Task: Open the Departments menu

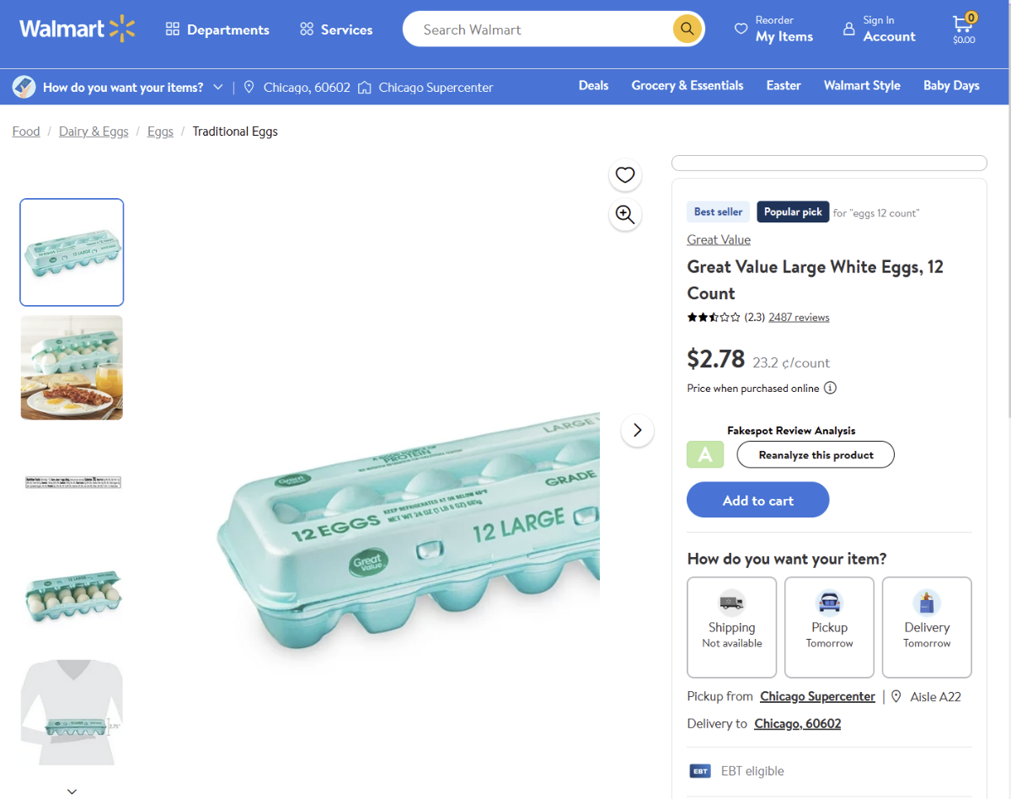Action: (x=217, y=29)
